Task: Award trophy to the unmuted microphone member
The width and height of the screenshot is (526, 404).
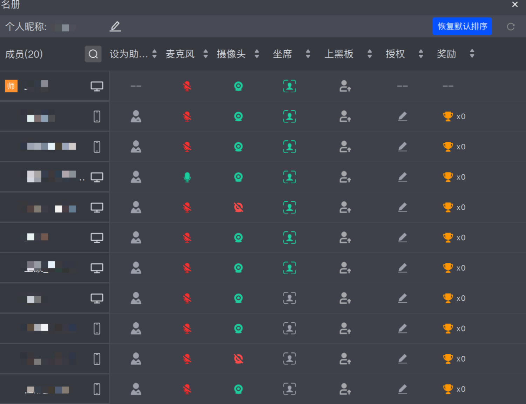Action: pos(448,177)
